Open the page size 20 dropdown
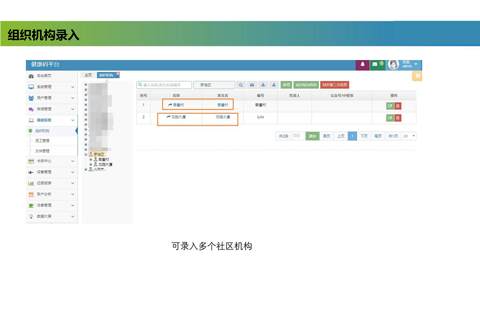 [409, 136]
